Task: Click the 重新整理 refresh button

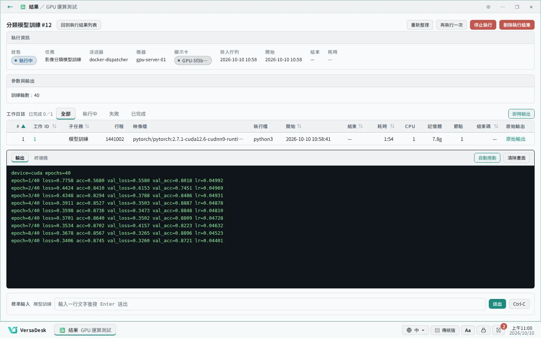Action: (420, 25)
